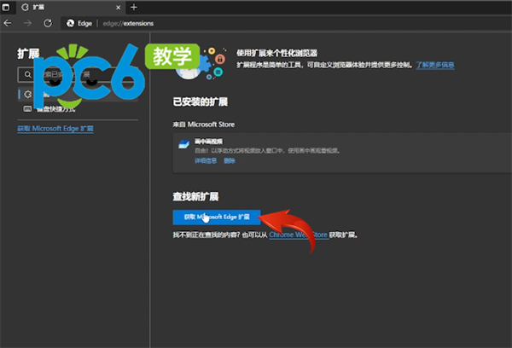512x348 pixels.
Task: Click the edge://extensions address field
Action: click(128, 24)
